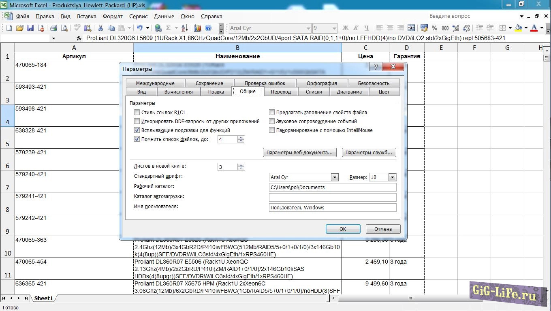Toggle IntelliMouse panning checkbox
This screenshot has width=551, height=311.
pos(272,130)
